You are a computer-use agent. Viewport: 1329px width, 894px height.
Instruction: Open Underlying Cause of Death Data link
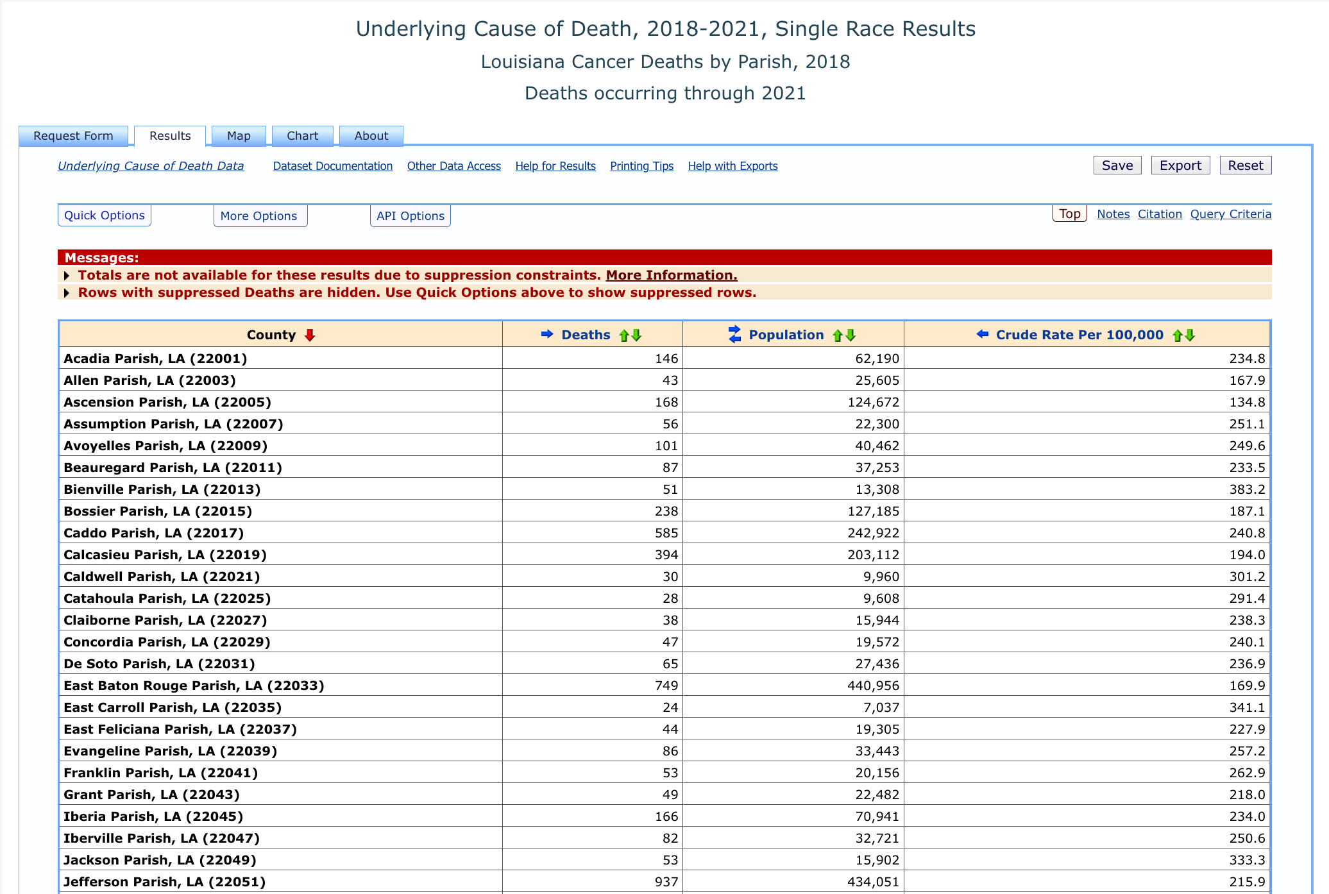pos(151,166)
